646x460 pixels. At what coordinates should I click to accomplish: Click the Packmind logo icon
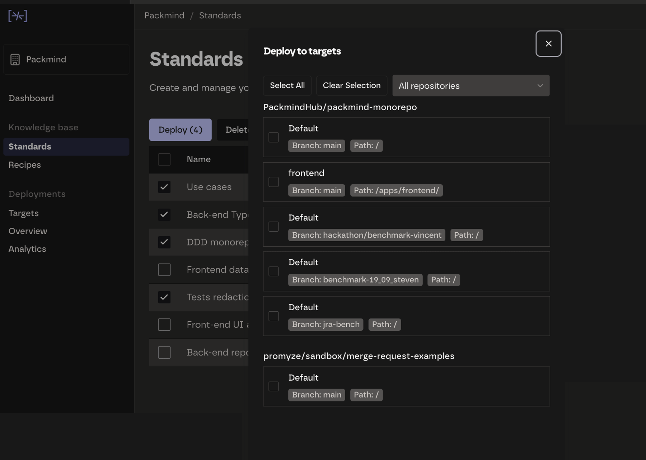click(x=18, y=16)
